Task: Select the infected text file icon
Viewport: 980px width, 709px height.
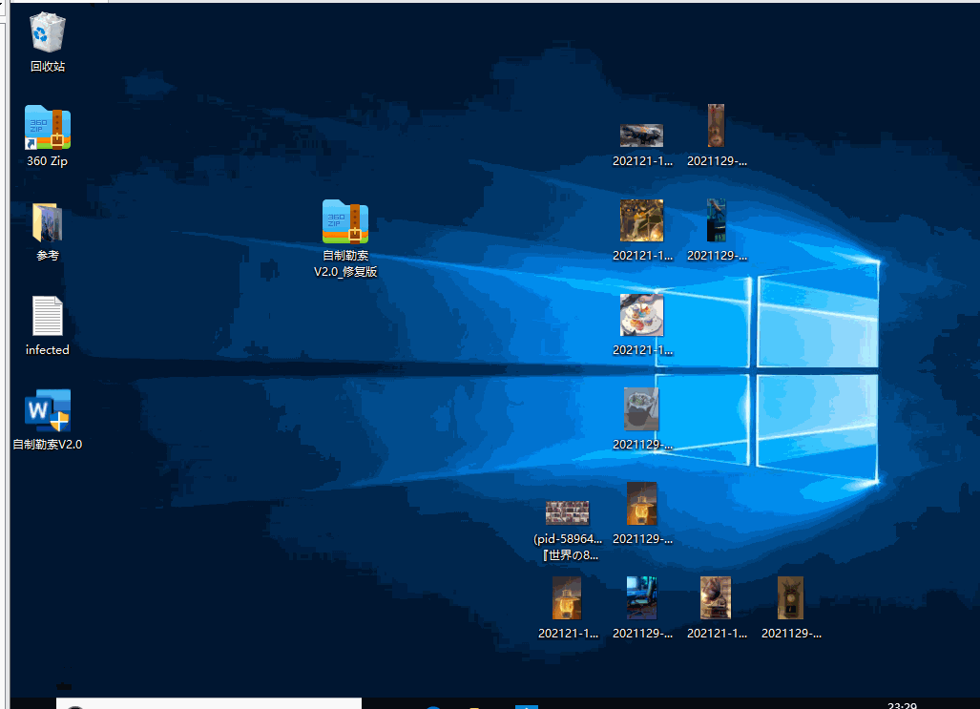Action: coord(48,316)
